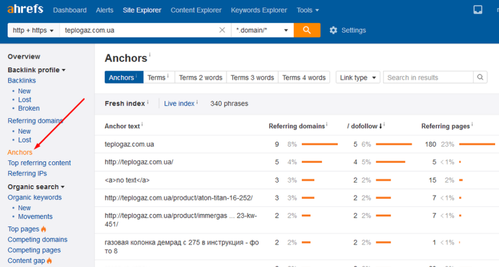Viewport: 499px width, 267px height.
Task: Click the monitor icon in top bar
Action: point(478,10)
